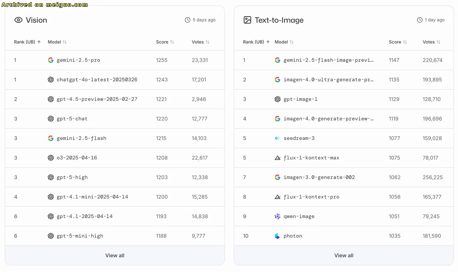Open the chatgpt-4o-latest-20250326 model entry
The width and height of the screenshot is (458, 272).
tap(97, 80)
